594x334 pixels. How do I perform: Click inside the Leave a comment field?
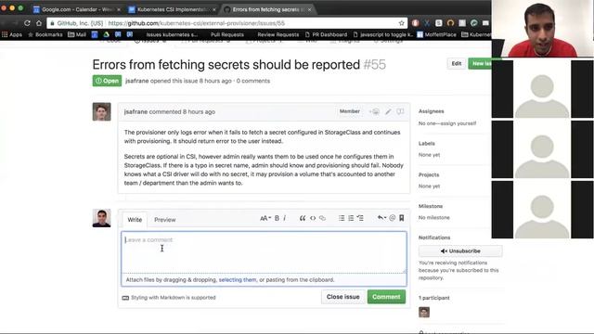pyautogui.click(x=264, y=252)
